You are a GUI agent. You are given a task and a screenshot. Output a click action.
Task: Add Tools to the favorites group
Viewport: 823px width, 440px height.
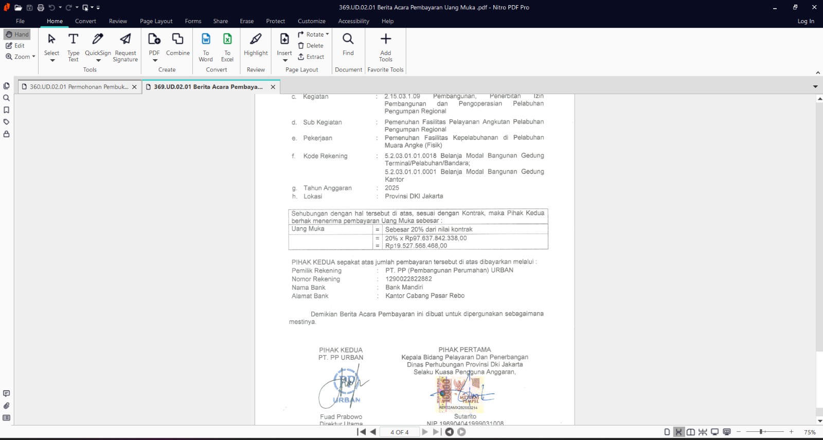[x=386, y=48]
